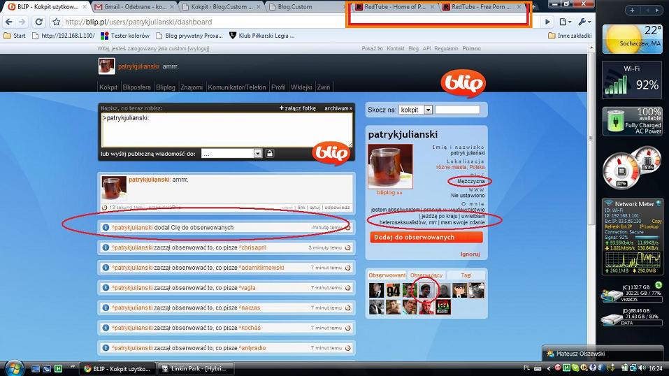
Task: Click IP Lookup in Network Meter gadget
Action: click(649, 226)
